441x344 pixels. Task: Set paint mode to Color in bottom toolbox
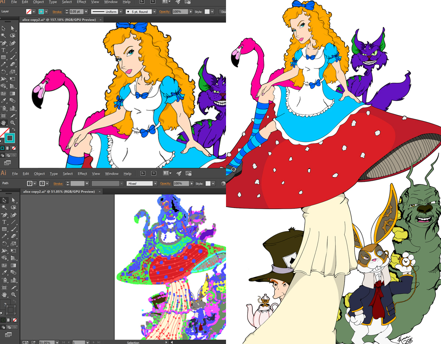point(3,319)
